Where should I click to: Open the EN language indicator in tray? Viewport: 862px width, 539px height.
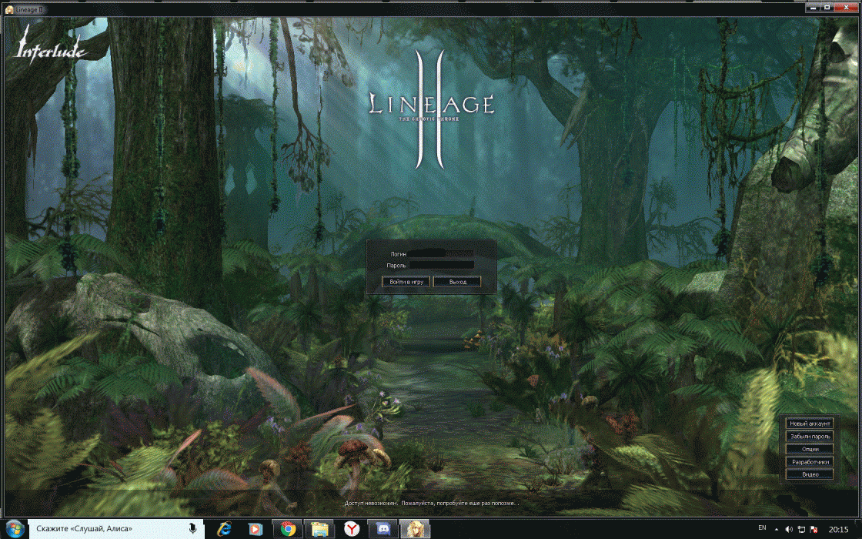[x=762, y=528]
